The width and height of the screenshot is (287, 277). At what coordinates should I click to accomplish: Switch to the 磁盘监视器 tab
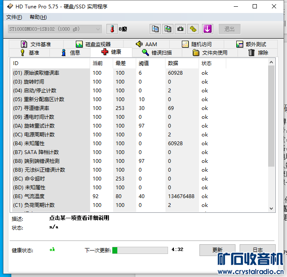93,44
